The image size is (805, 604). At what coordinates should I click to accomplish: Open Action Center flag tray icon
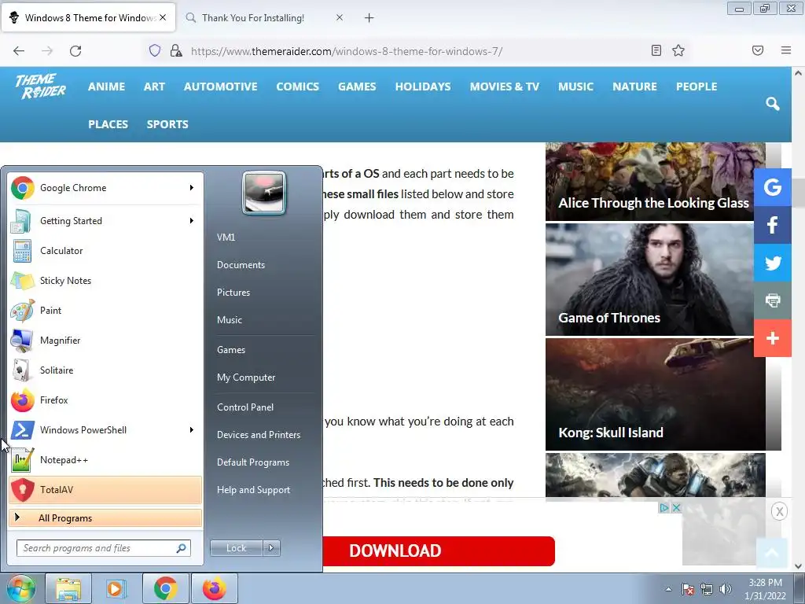click(x=688, y=589)
